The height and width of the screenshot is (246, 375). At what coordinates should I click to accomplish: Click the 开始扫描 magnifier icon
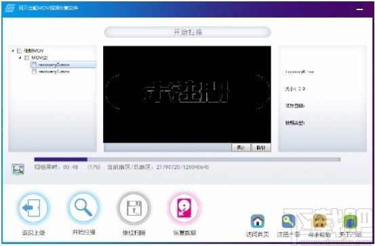pos(83,208)
